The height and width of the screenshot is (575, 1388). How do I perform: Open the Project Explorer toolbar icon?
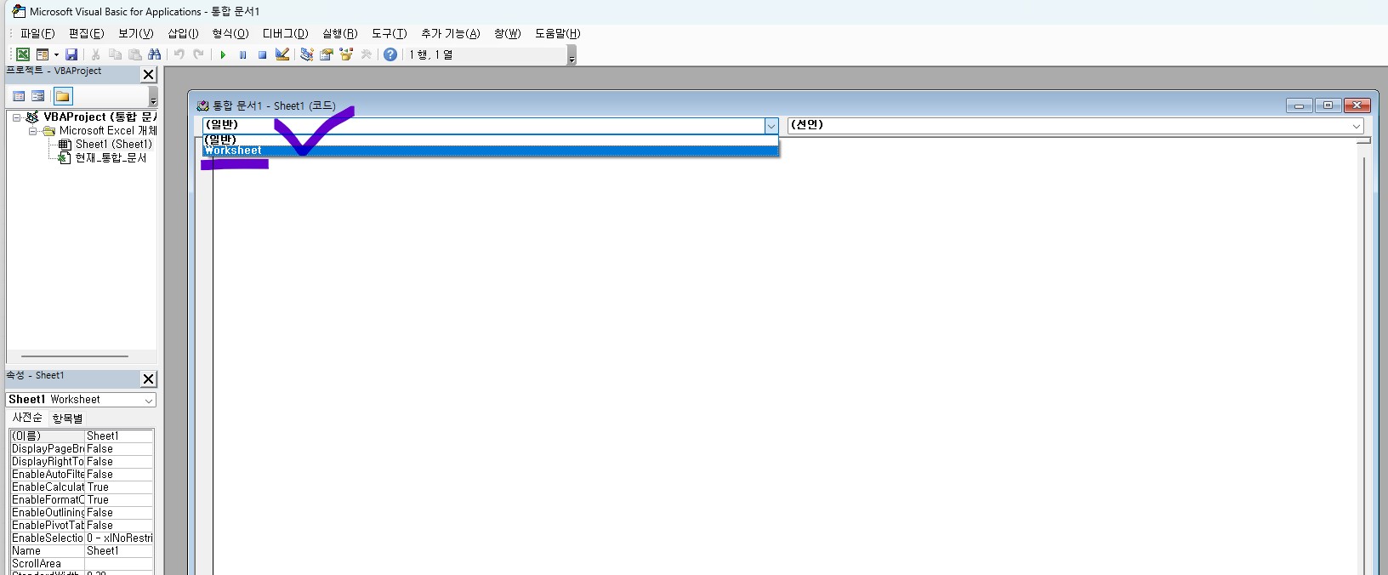click(307, 54)
